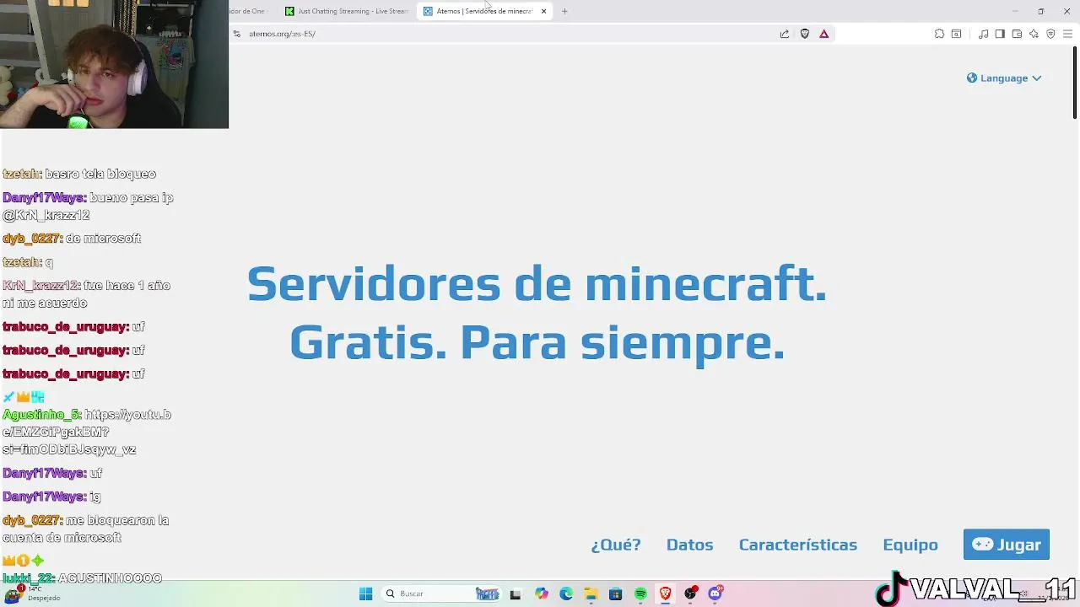Screen dimensions: 1080x607
Task: Go to the Datos section
Action: [690, 545]
